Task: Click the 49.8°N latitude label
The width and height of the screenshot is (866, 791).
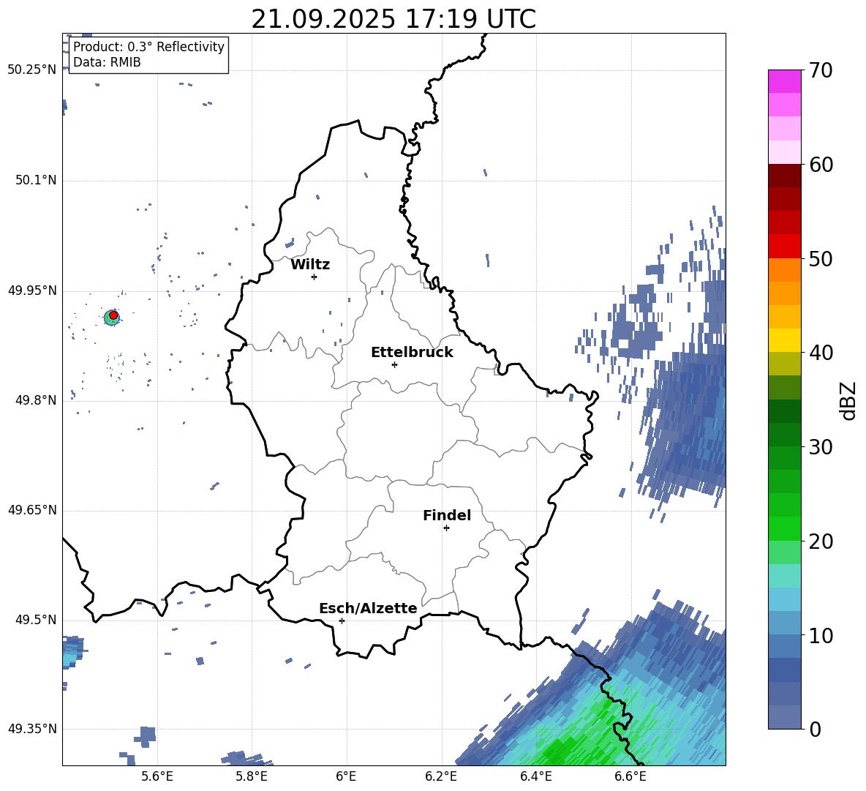Action: tap(36, 400)
